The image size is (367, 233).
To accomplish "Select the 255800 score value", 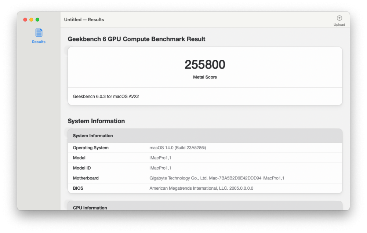I will click(x=205, y=65).
